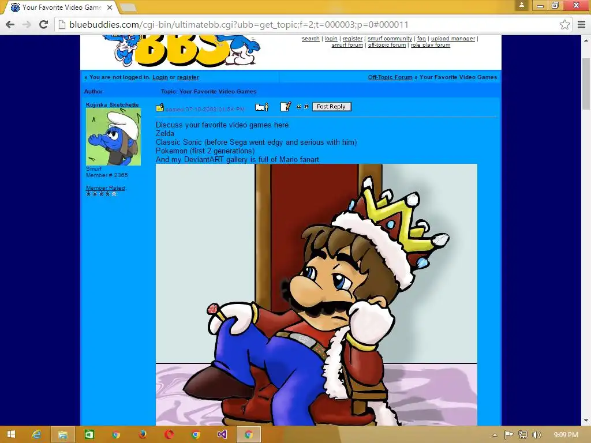This screenshot has height=443, width=591.
Task: Launch Firefox from the taskbar
Action: (x=143, y=435)
